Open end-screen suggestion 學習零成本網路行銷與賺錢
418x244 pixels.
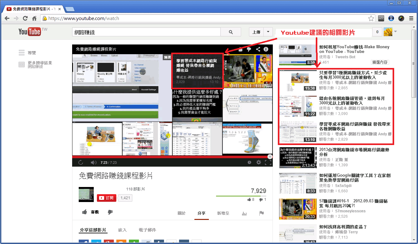click(198, 71)
